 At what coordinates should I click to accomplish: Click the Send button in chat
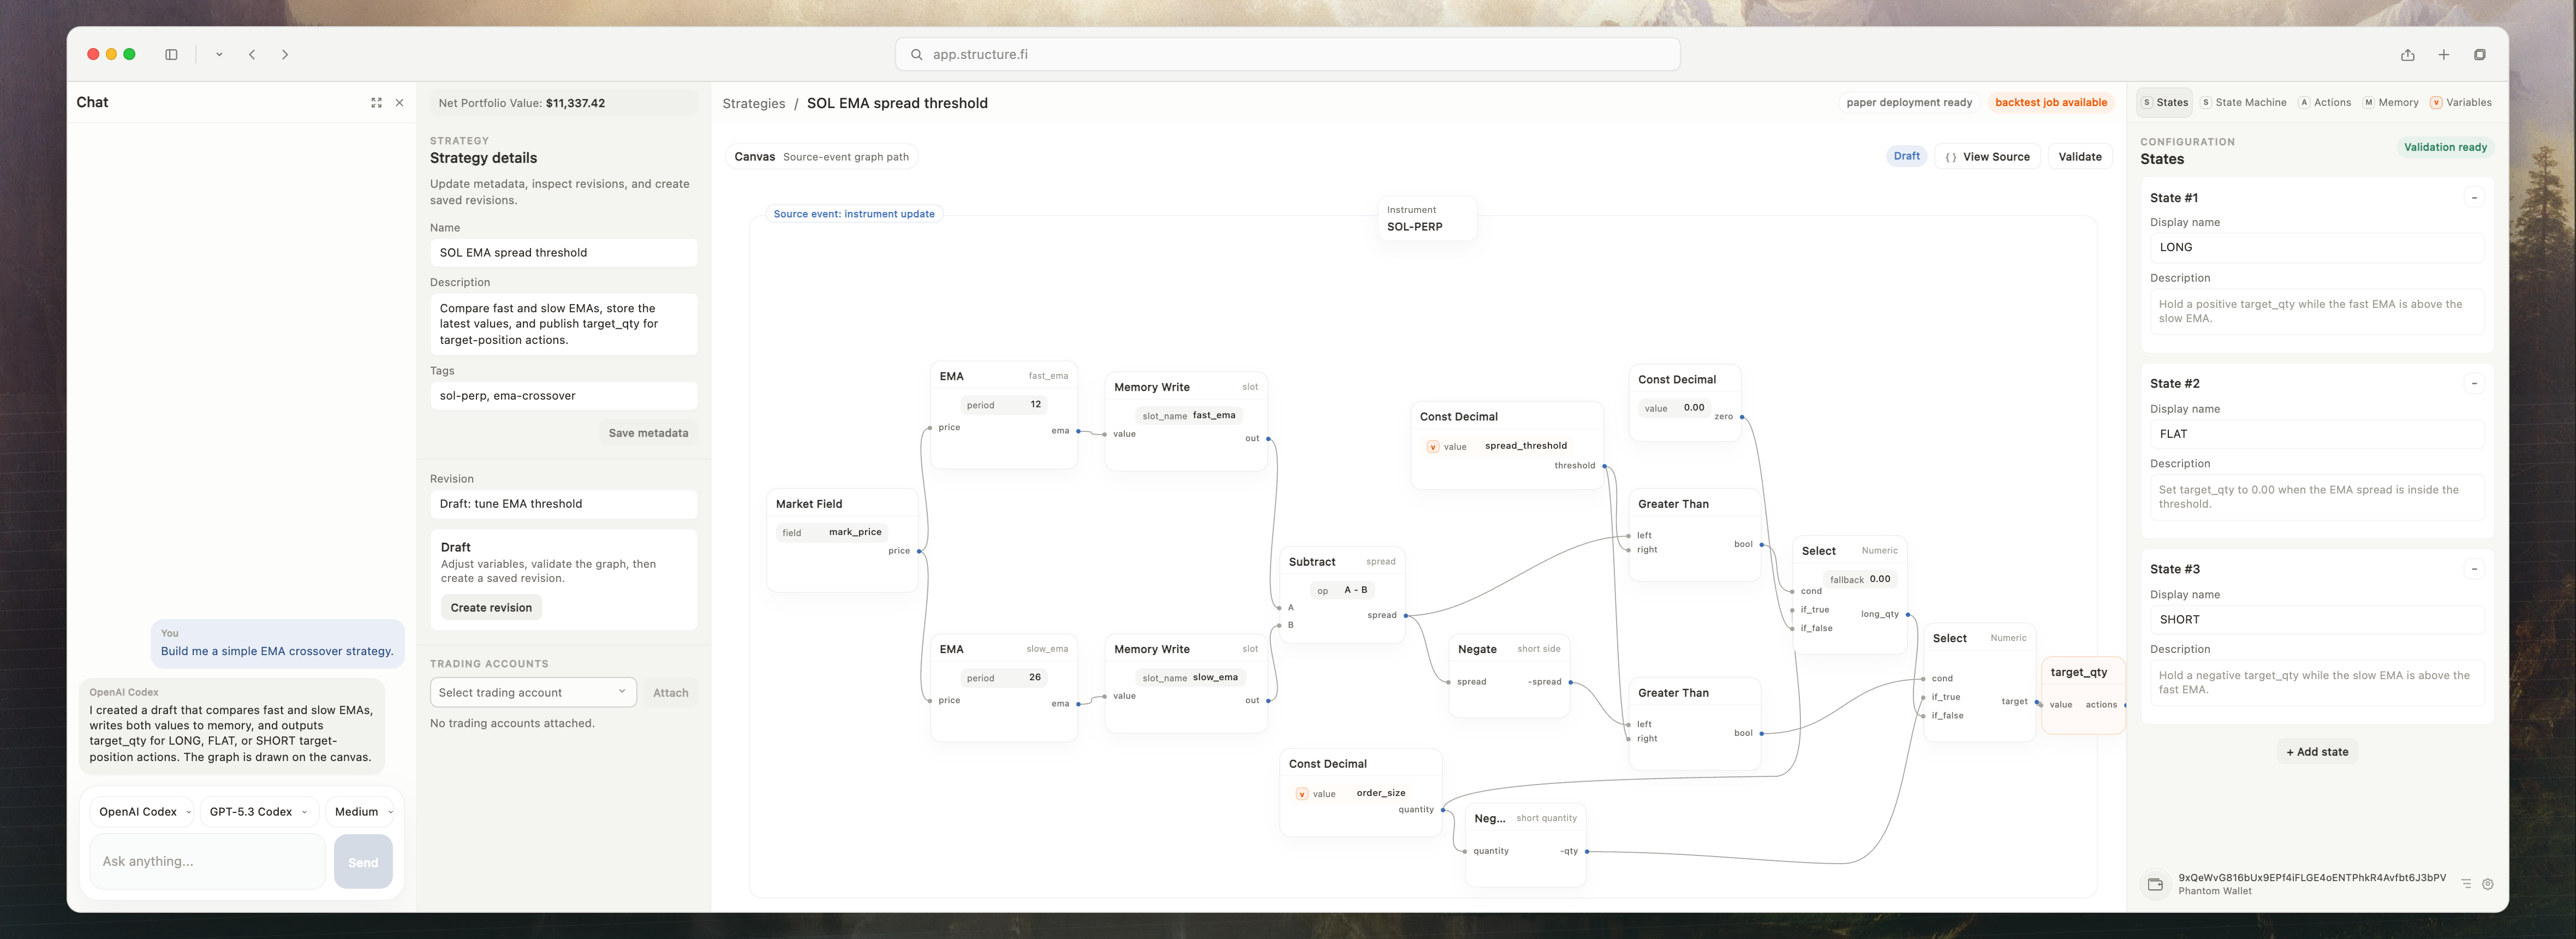363,862
